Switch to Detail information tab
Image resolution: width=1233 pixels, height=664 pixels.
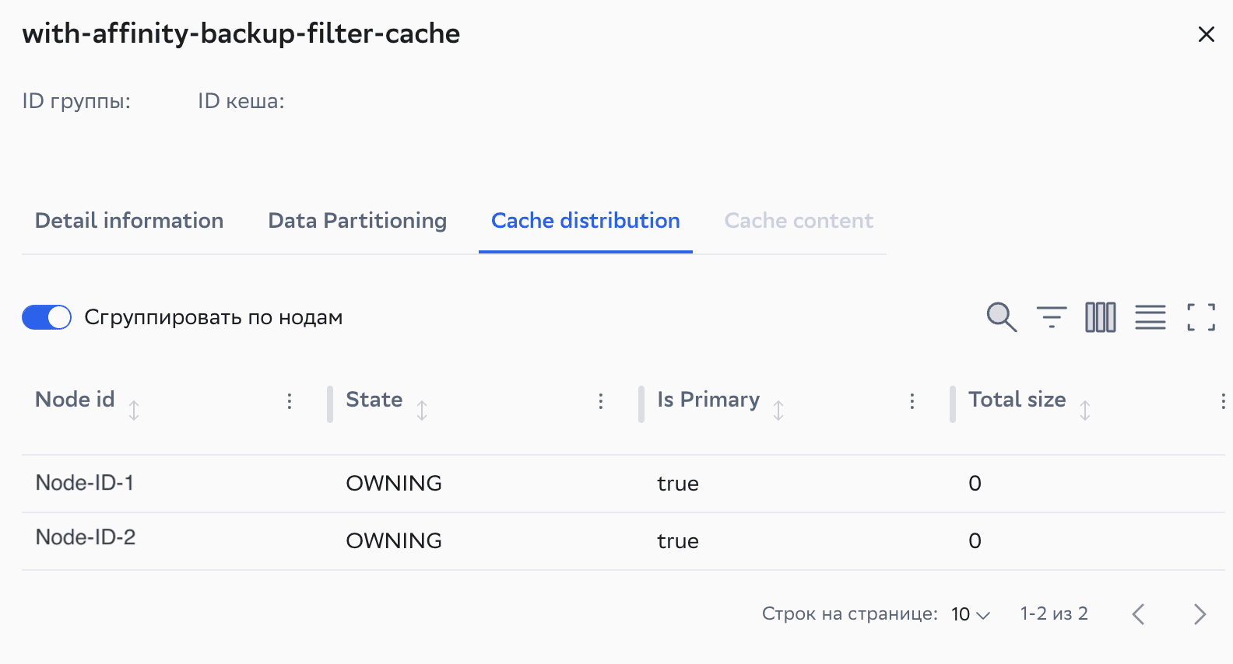point(129,221)
